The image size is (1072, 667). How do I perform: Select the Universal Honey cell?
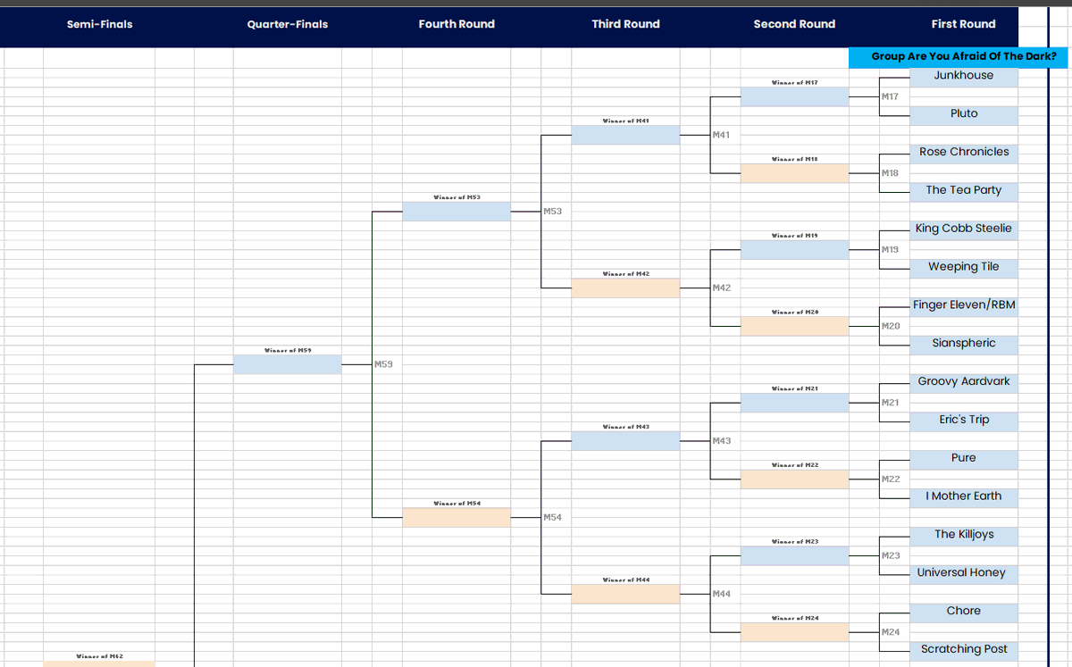[963, 574]
